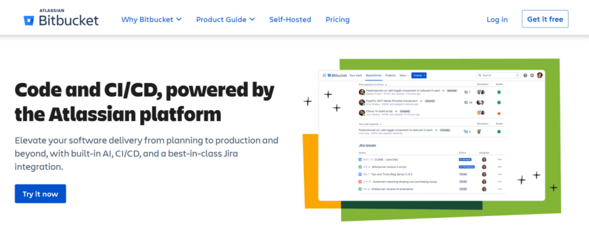589x250 pixels.
Task: Click the three-dots menu for the CLONE - June Daly issue
Action: (x=499, y=159)
